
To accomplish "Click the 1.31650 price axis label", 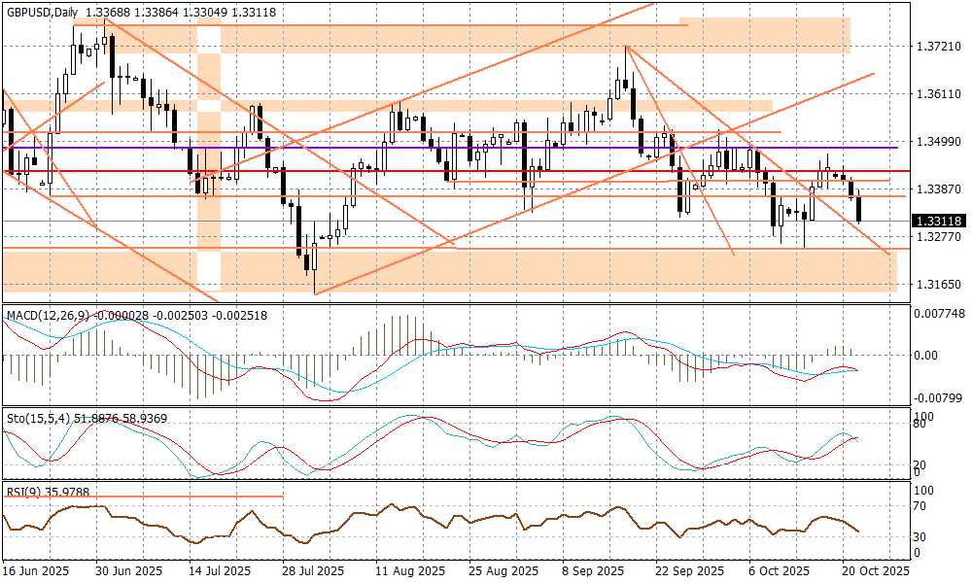I will pos(937,285).
